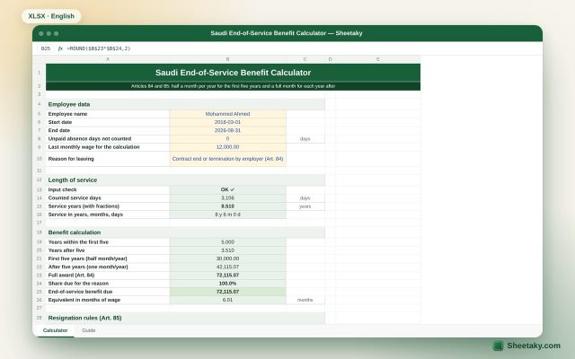Click the fx function icon in formula bar
The image size is (575, 359).
(x=60, y=48)
